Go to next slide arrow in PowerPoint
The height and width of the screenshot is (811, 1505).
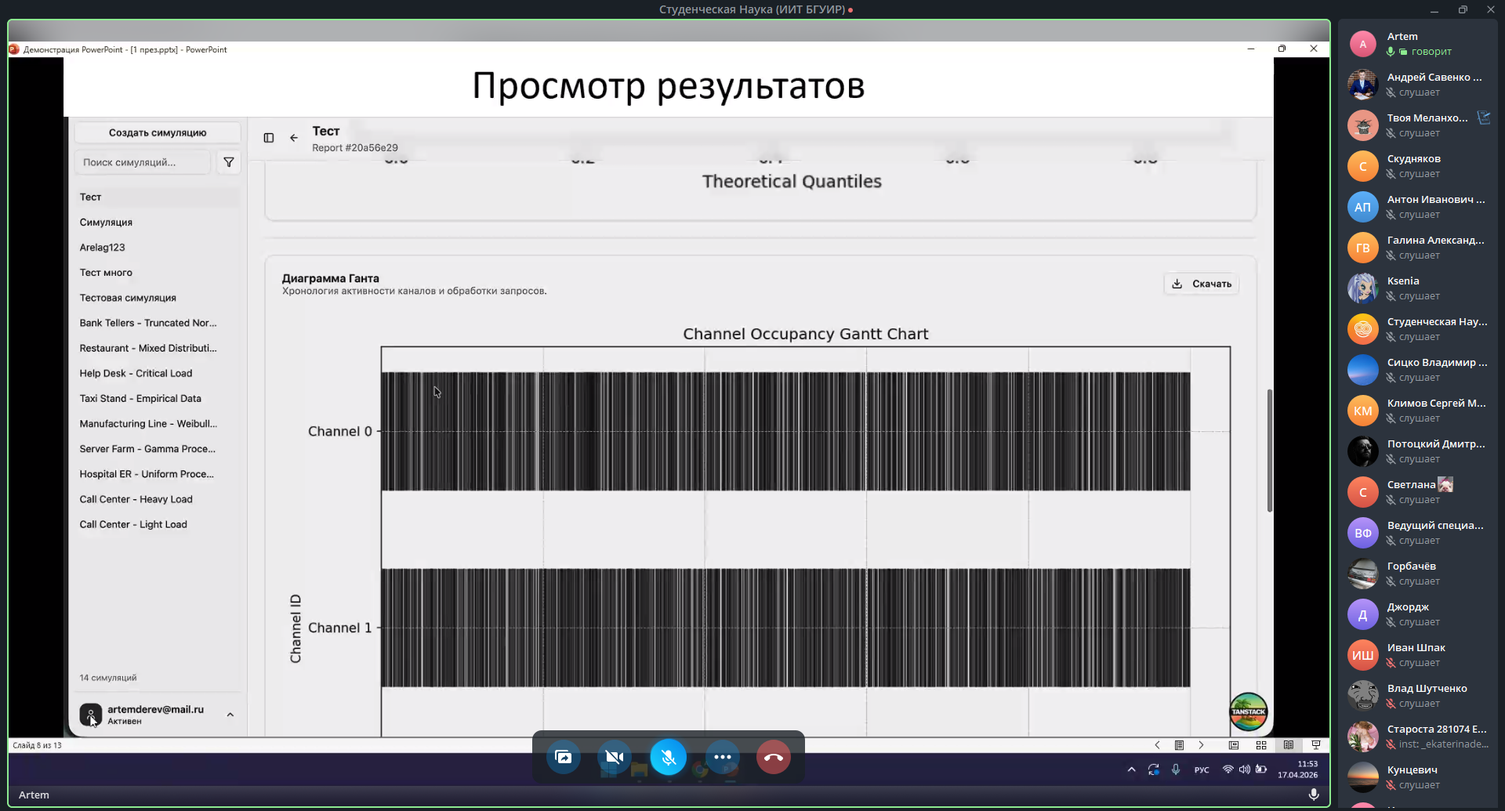[x=1201, y=745]
